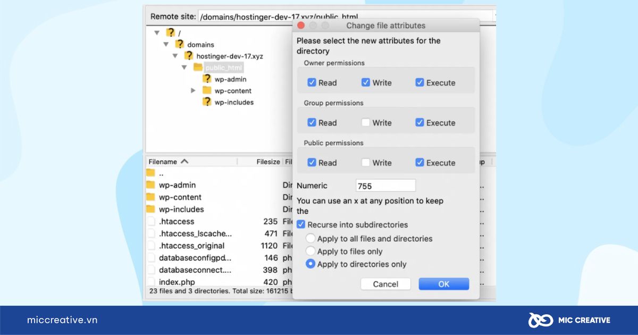The width and height of the screenshot is (638, 335).
Task: Click the index.php file icon
Action: 150,282
